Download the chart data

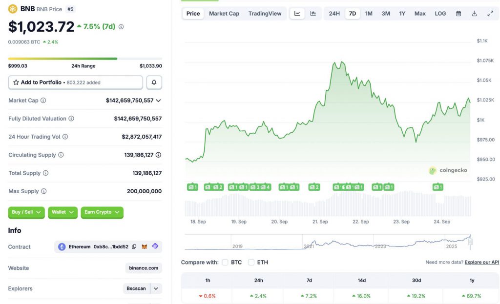(x=475, y=13)
